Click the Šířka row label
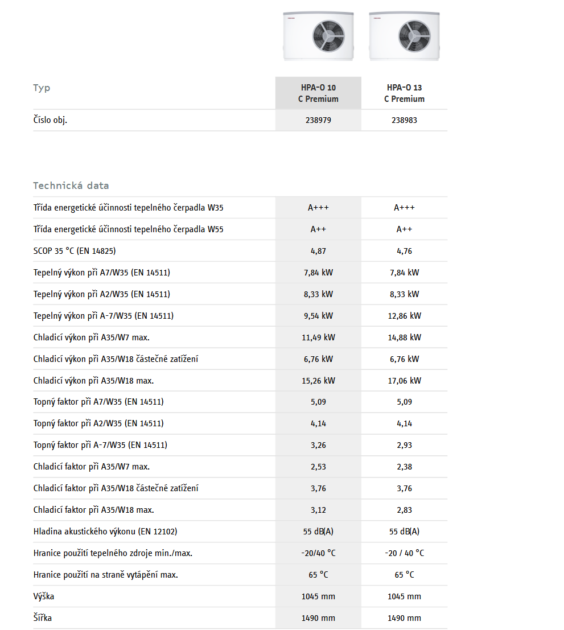This screenshot has width=564, height=630. [43, 618]
